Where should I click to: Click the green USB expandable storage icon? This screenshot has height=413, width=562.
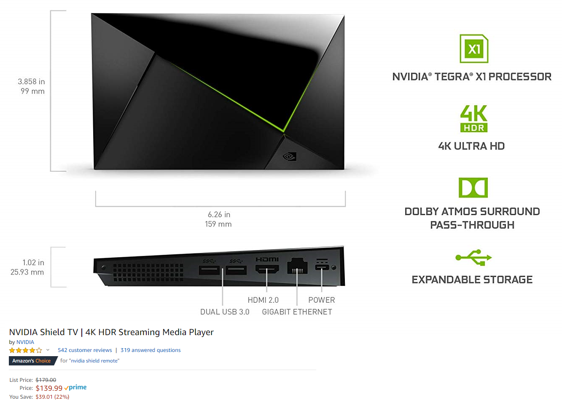[473, 258]
